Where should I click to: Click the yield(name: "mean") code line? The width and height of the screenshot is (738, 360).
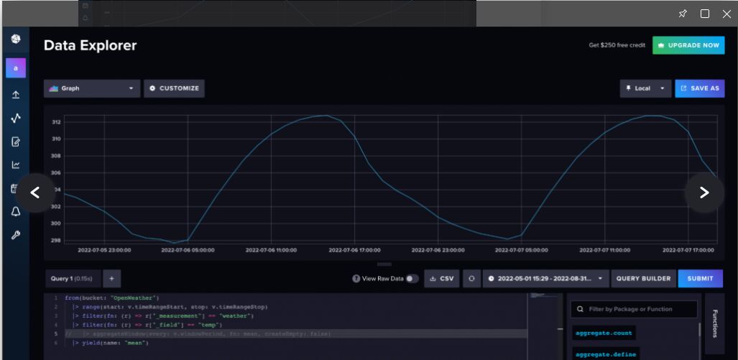click(x=111, y=343)
